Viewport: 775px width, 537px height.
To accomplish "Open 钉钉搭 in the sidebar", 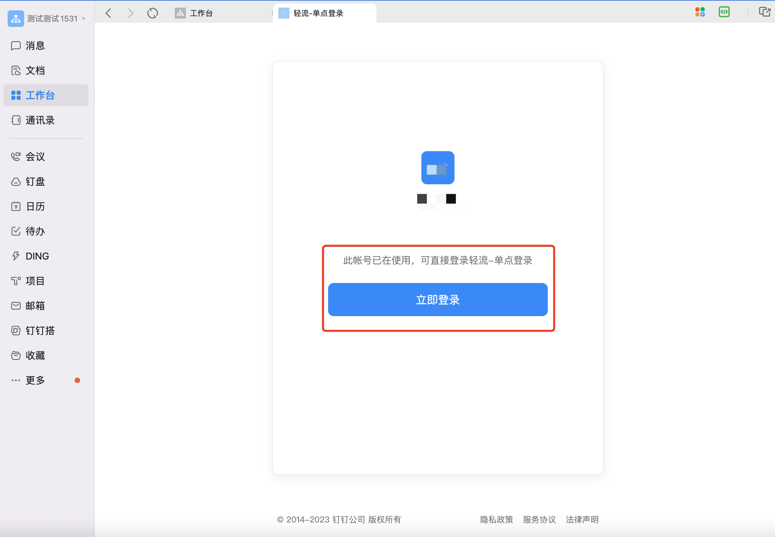I will (33, 331).
